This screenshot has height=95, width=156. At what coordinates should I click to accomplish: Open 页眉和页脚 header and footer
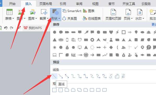click(x=113, y=14)
